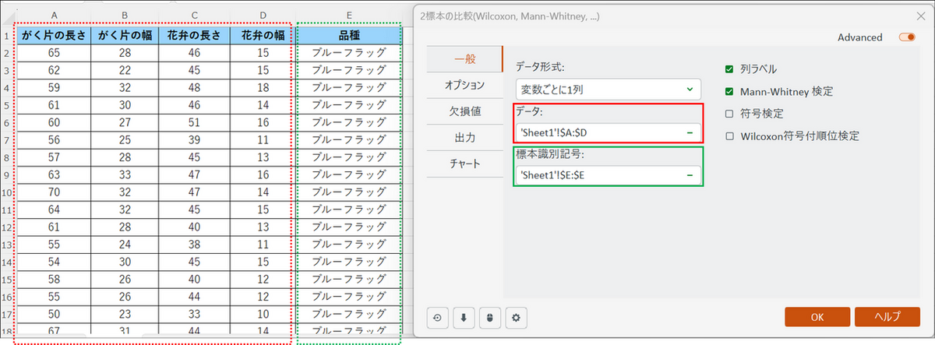
Task: Click range selector minus icon in データ field
Action: point(690,133)
